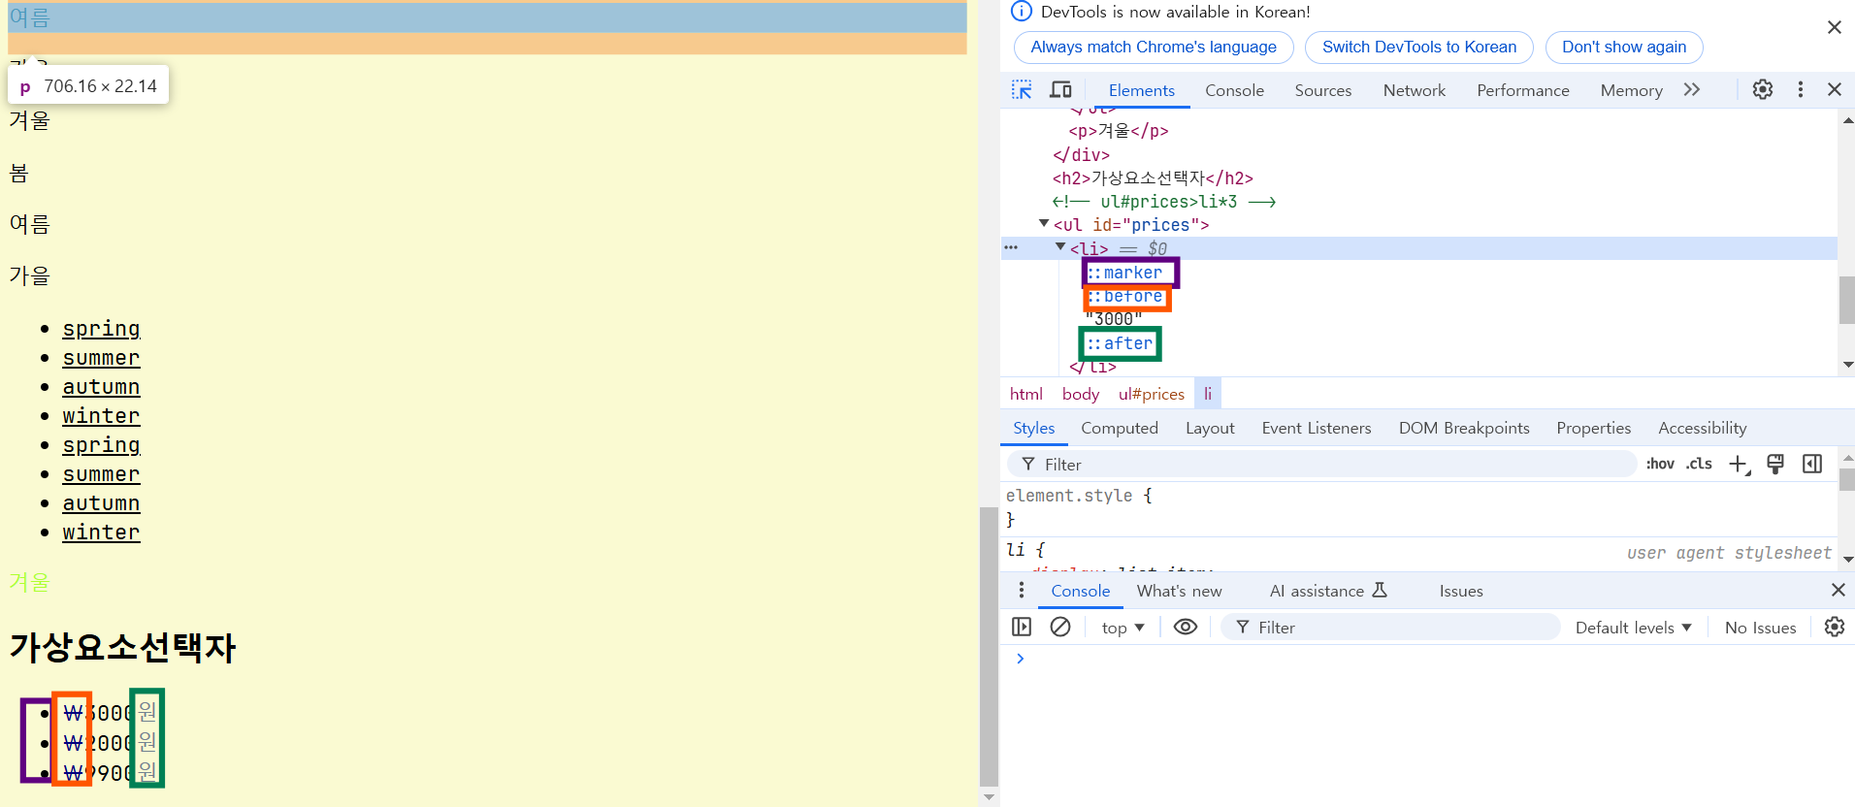Open the Default levels dropdown
This screenshot has height=807, width=1855.
(1634, 629)
